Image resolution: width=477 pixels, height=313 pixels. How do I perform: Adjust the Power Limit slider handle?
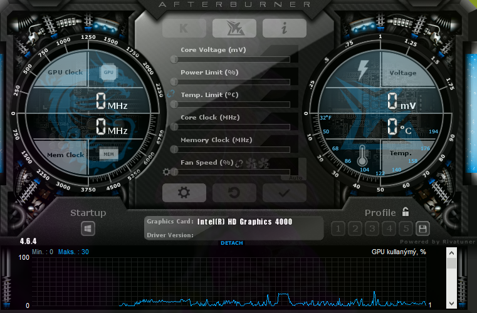click(x=174, y=82)
